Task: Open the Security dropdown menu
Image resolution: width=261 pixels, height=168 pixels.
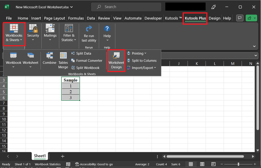Action: [33, 34]
